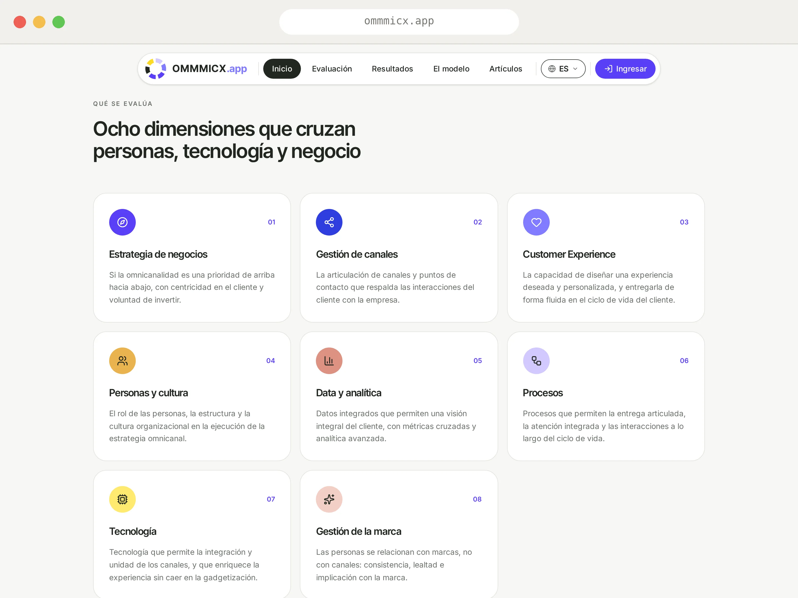The image size is (798, 598).
Task: Click the QUÉ SE EVALÚA section label
Action: (x=123, y=104)
